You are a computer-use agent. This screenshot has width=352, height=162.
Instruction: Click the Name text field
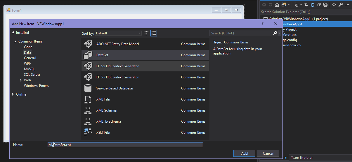(125, 145)
